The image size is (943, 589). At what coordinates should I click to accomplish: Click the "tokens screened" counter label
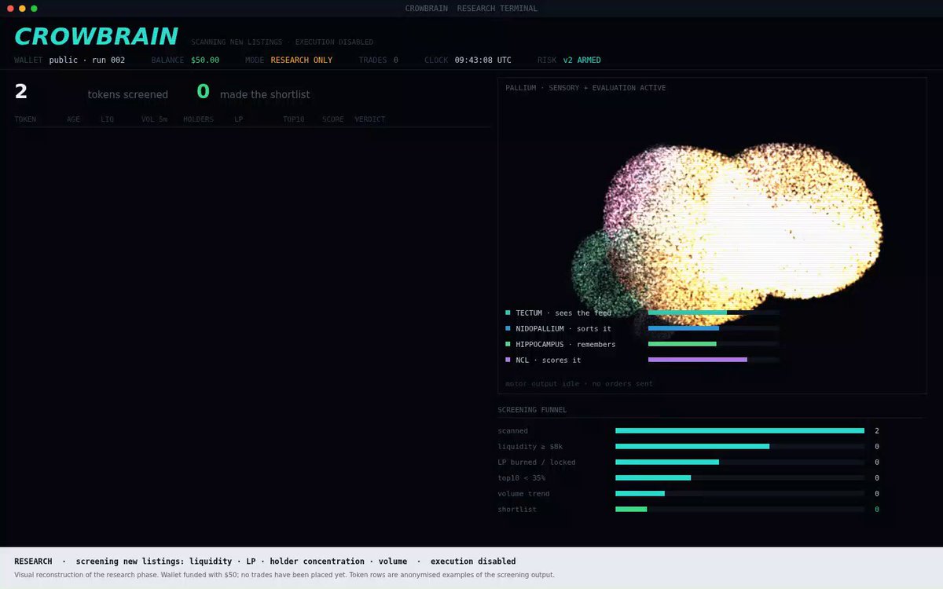tap(128, 95)
